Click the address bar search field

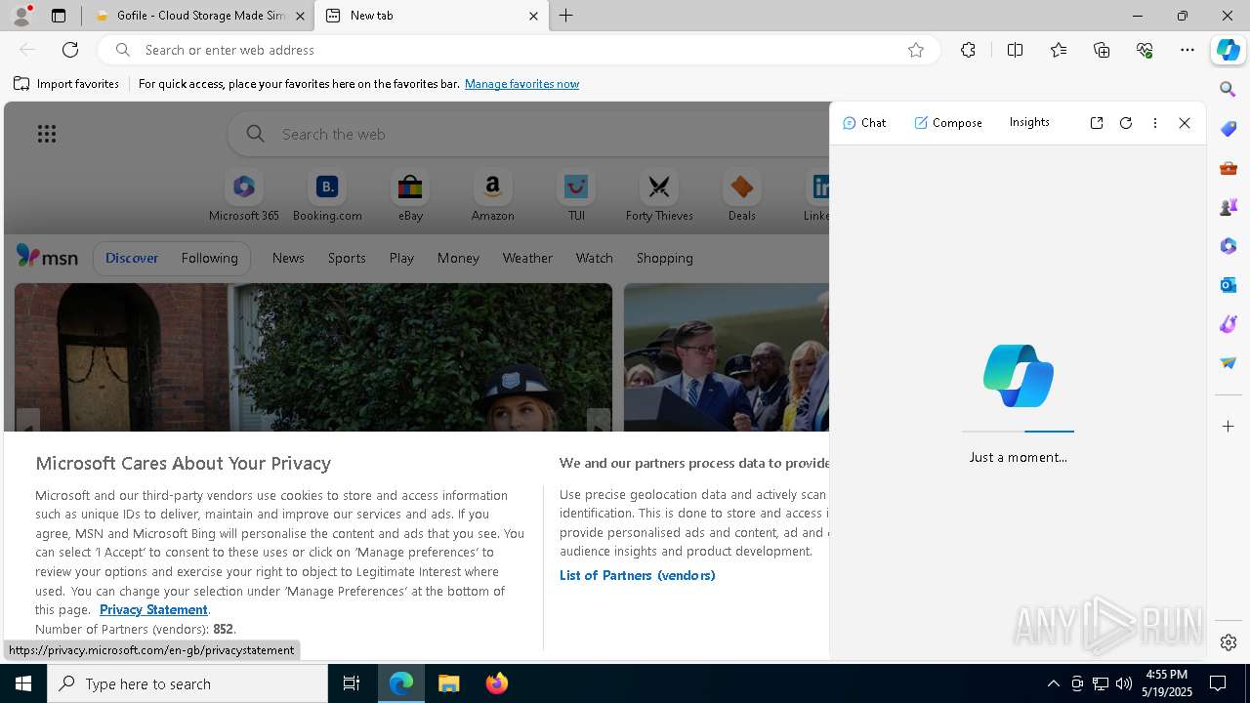tap(519, 50)
